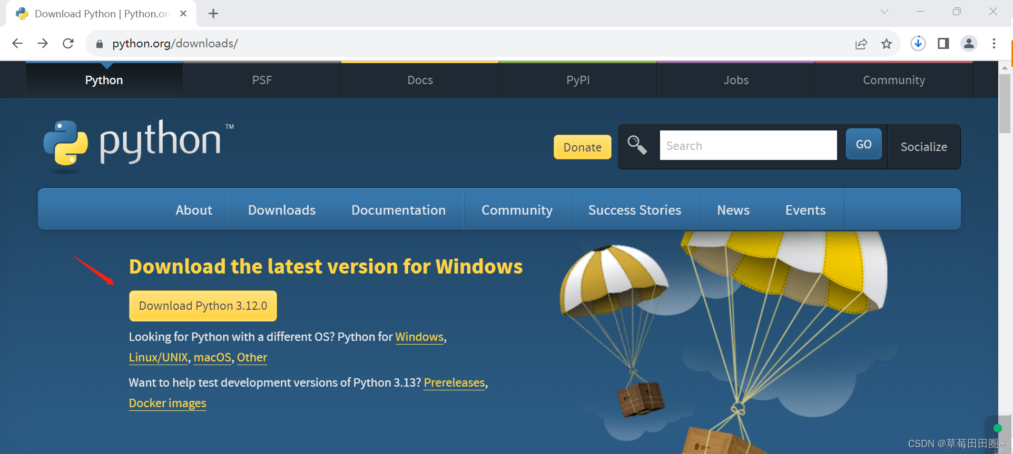The height and width of the screenshot is (454, 1013).
Task: Click the magnifying glass search icon
Action: tap(637, 145)
